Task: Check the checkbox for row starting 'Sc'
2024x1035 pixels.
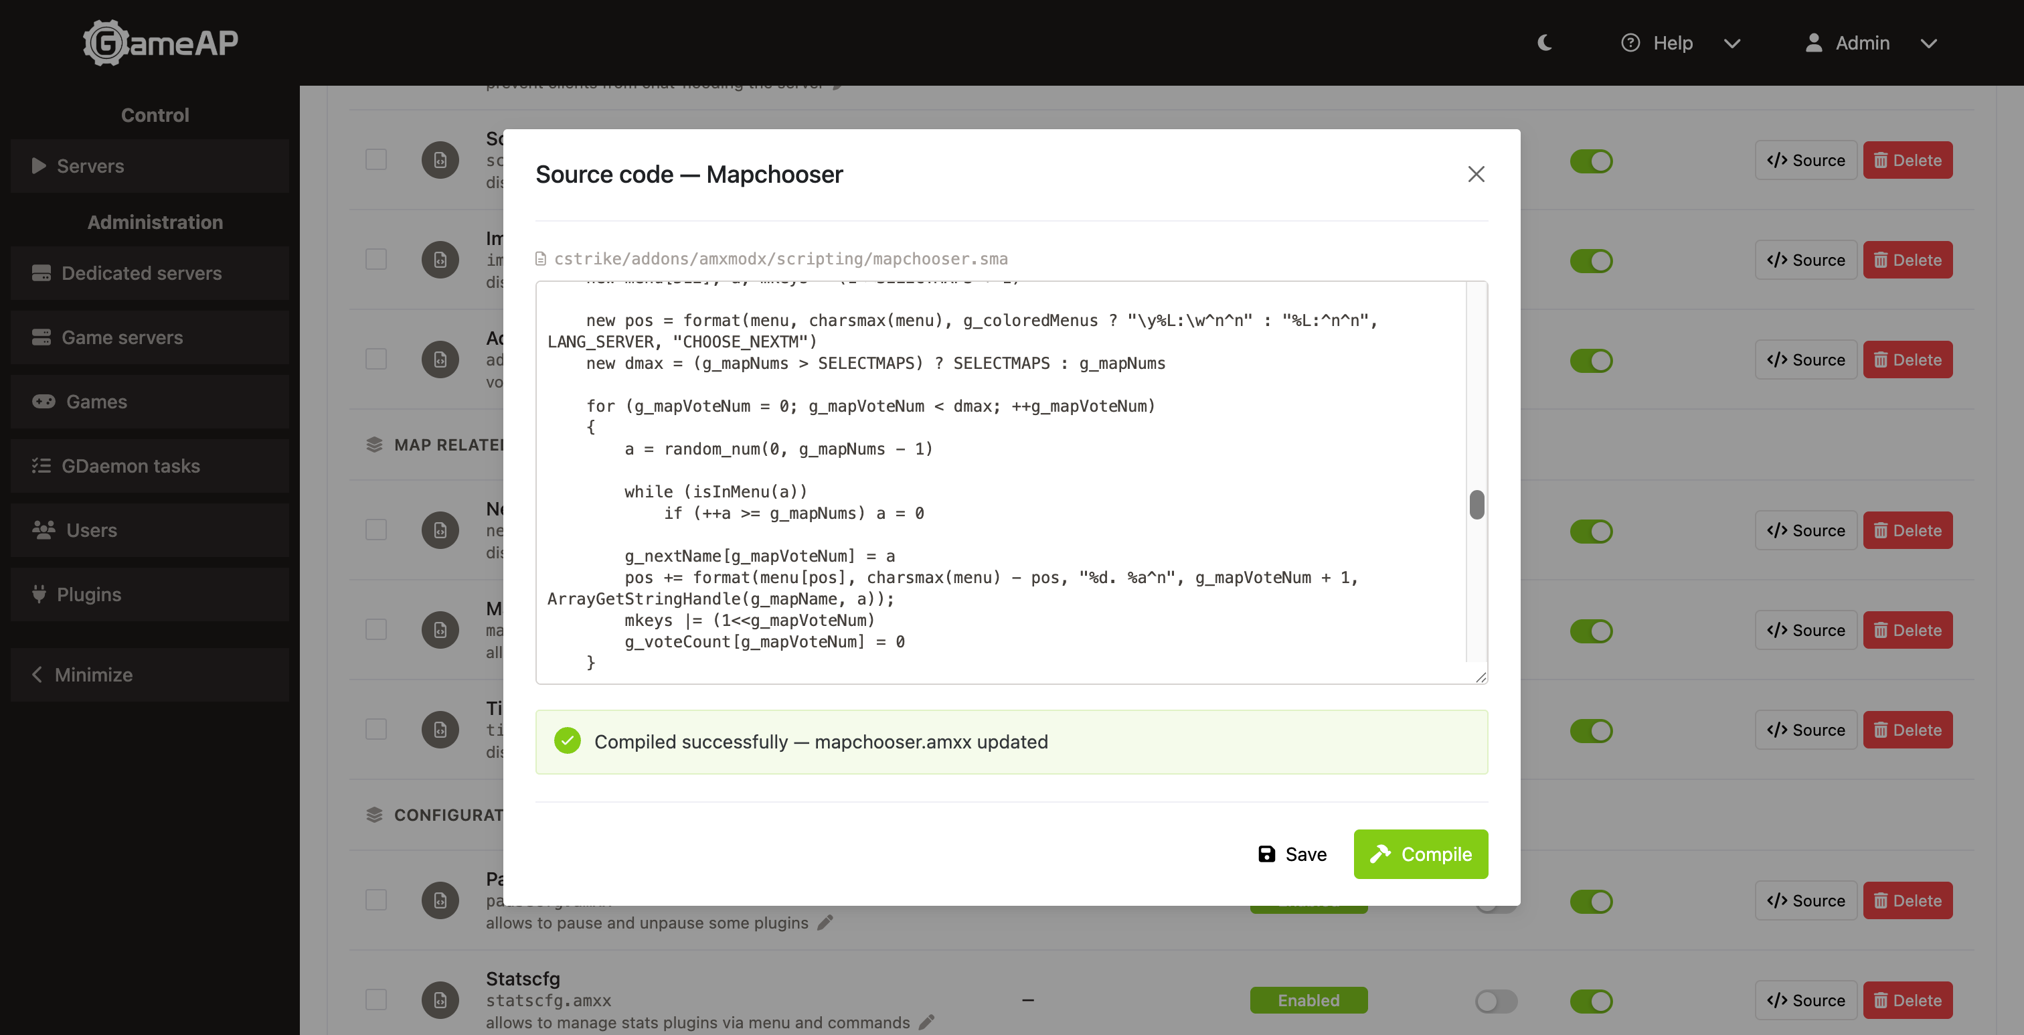Action: 376,159
